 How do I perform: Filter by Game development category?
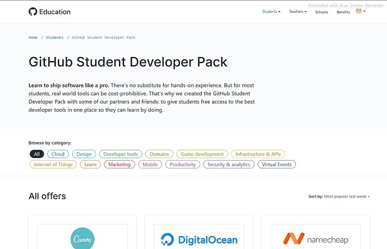202,154
